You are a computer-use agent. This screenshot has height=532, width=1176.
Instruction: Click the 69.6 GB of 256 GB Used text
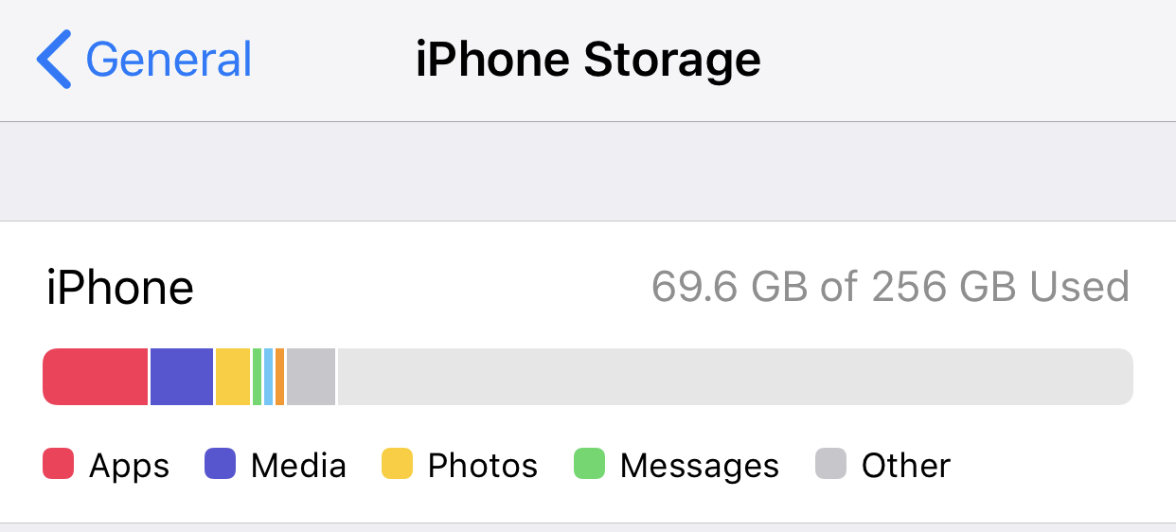pyautogui.click(x=891, y=286)
